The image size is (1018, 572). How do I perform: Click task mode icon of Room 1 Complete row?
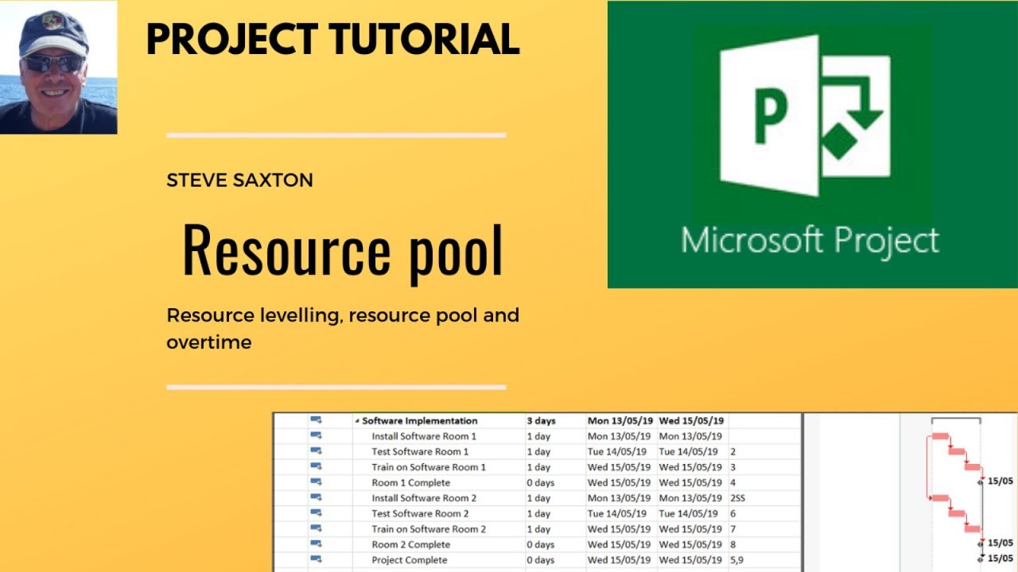point(316,482)
